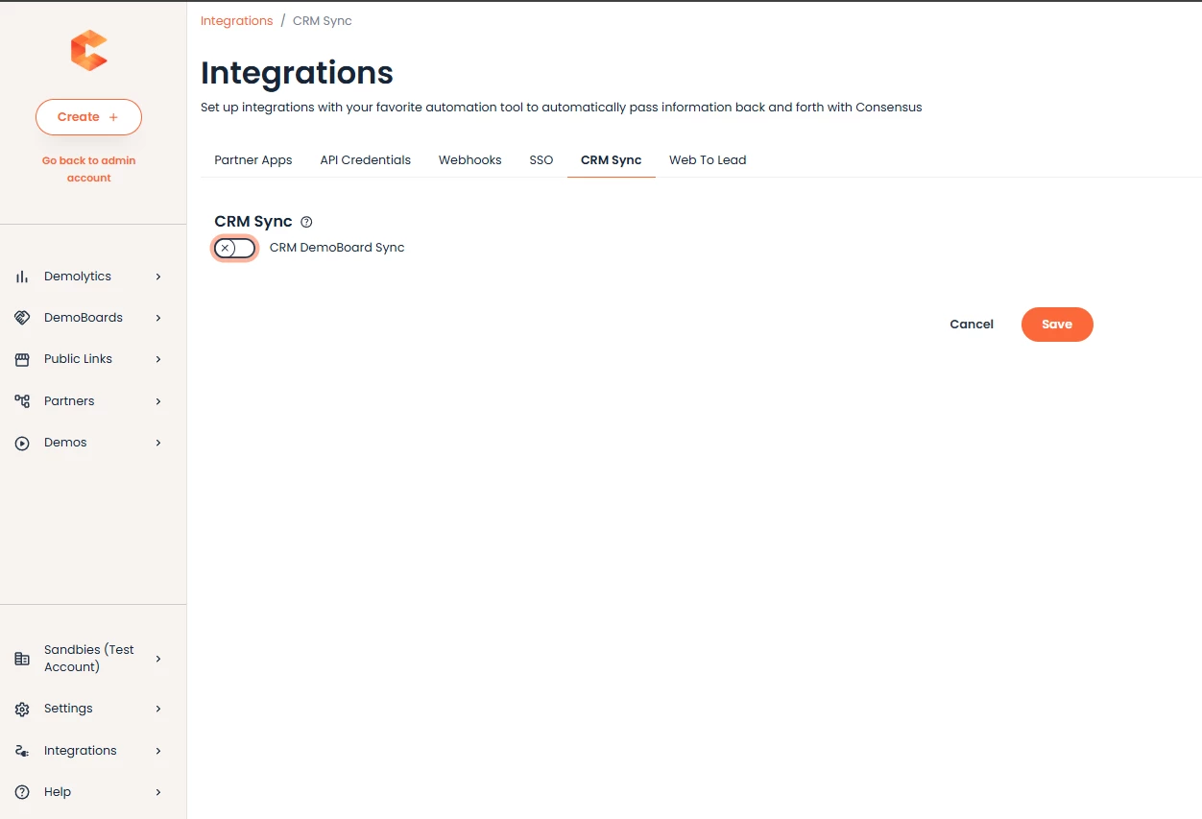1202x819 pixels.
Task: Click the Demos play circle icon
Action: (x=22, y=443)
